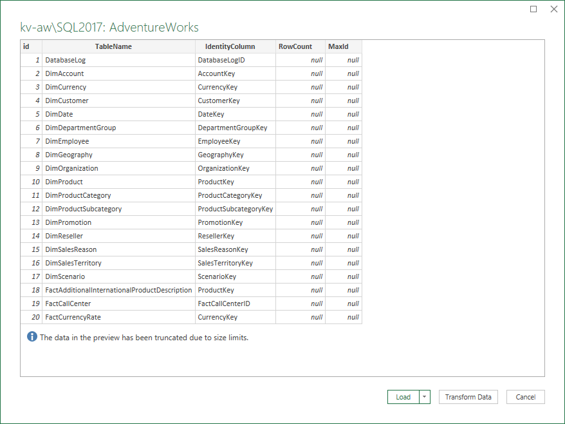Click the Transform Data button

[468, 397]
